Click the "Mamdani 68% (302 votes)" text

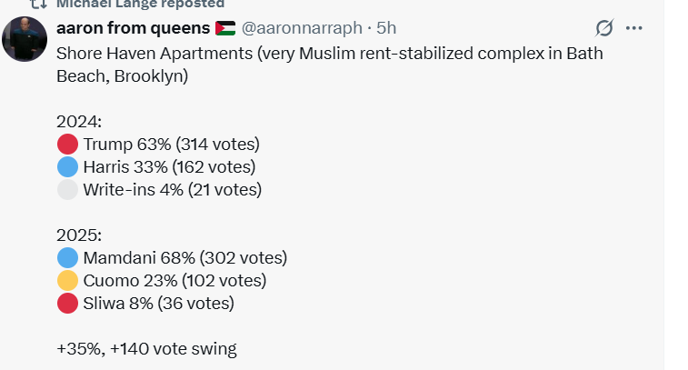tap(184, 258)
